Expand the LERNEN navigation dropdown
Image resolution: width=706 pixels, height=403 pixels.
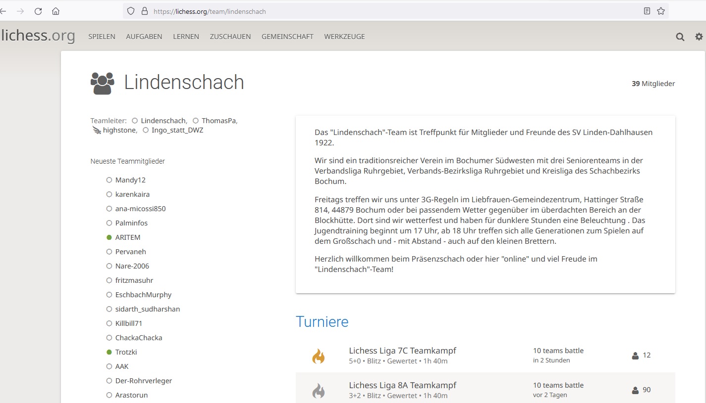pyautogui.click(x=186, y=37)
